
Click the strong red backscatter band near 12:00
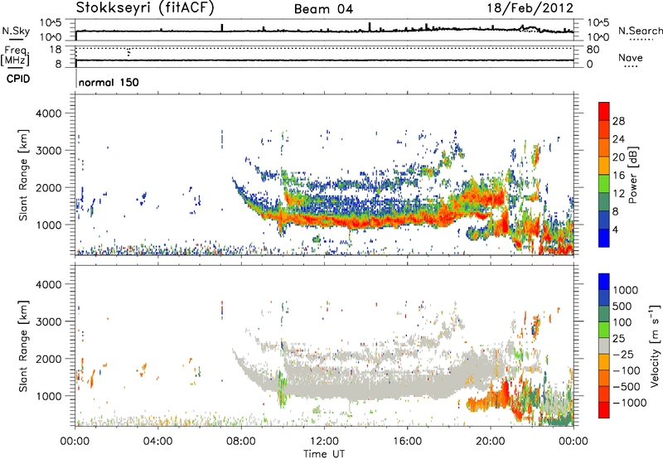[324, 220]
